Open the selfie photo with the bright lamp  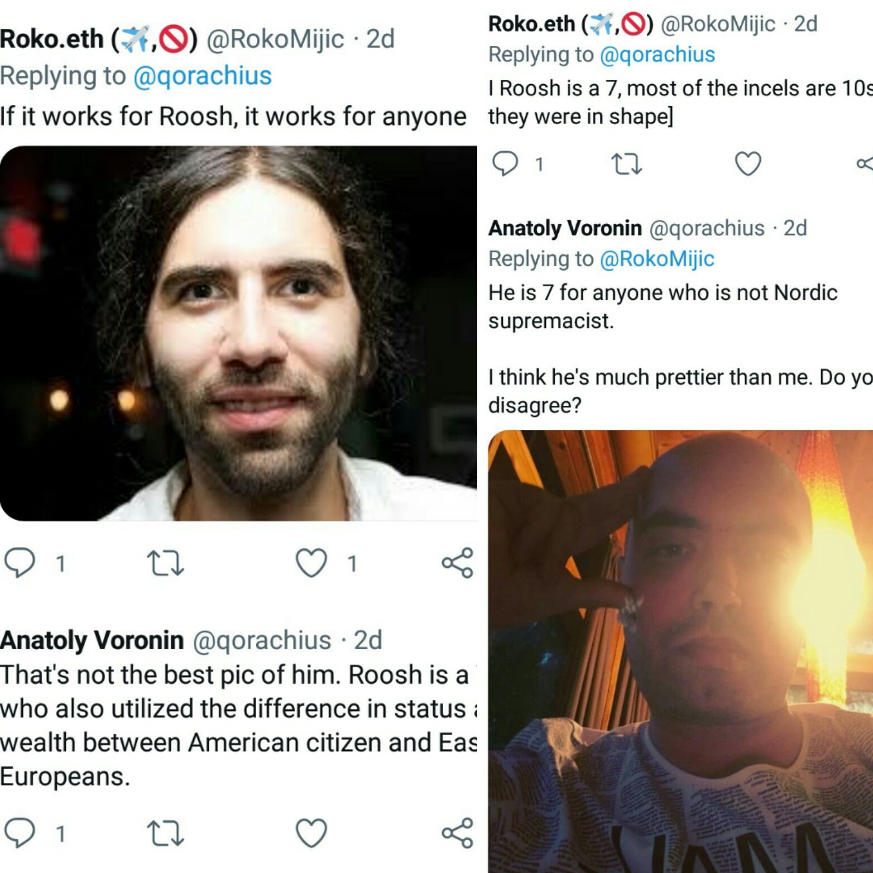click(680, 651)
